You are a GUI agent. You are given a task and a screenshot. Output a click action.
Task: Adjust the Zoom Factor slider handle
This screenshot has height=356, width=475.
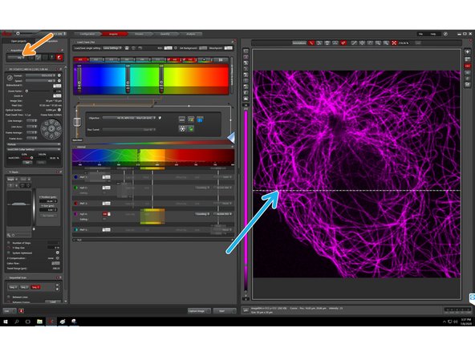point(26,91)
